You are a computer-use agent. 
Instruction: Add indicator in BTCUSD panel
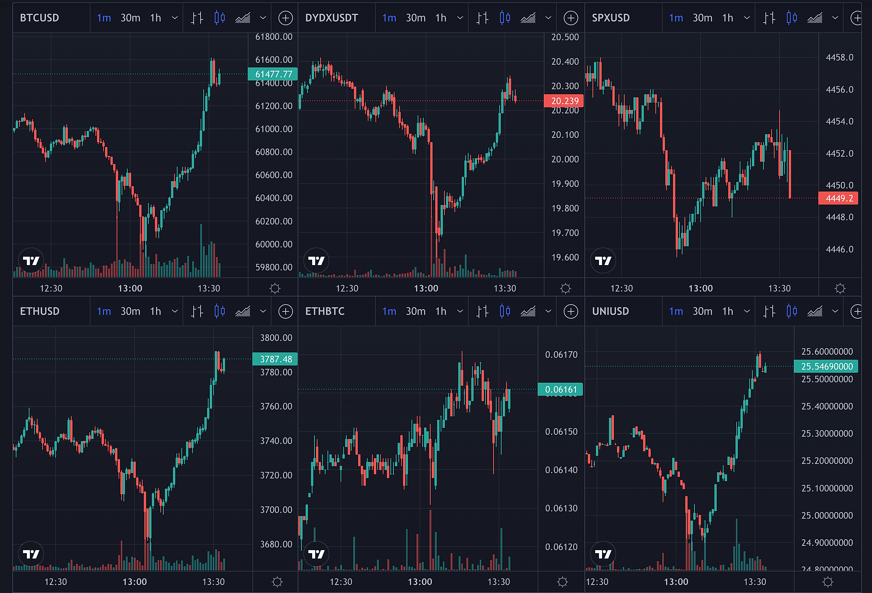click(x=285, y=18)
